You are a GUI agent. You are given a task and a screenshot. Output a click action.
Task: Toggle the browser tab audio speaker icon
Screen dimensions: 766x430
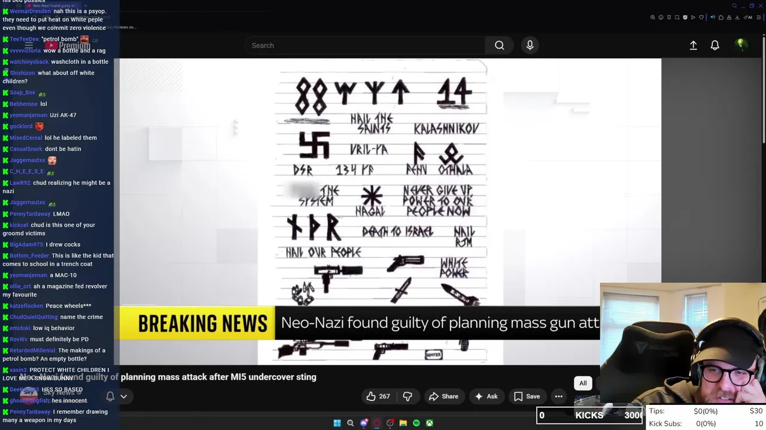713,17
